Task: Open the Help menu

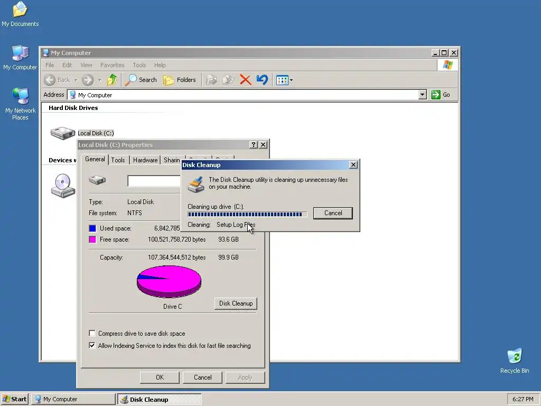Action: click(x=160, y=65)
